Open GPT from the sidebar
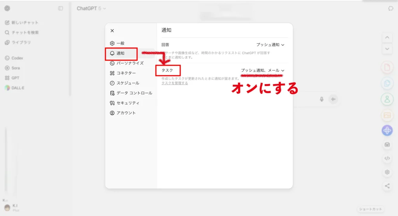 click(x=12, y=78)
